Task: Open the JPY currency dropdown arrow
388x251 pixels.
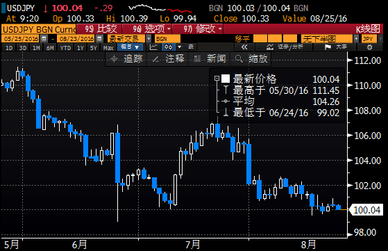Action: click(380, 39)
